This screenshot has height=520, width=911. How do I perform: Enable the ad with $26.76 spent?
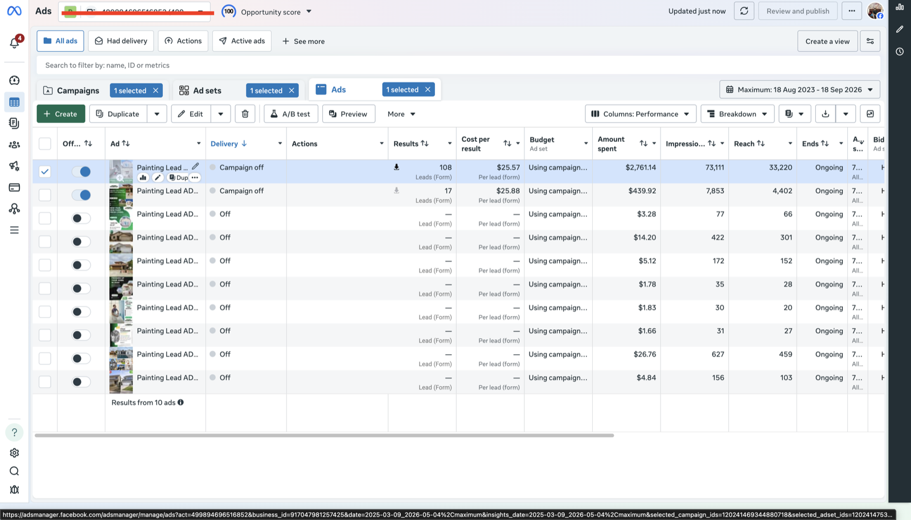tap(81, 358)
